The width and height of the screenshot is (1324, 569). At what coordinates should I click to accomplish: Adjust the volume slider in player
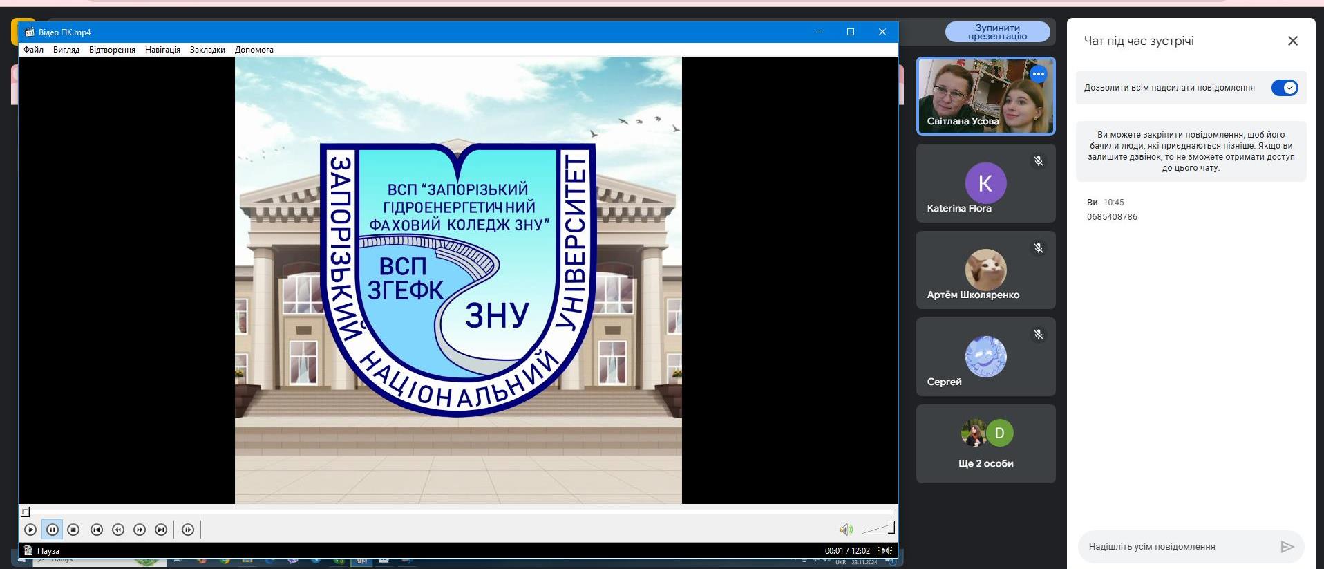878,530
